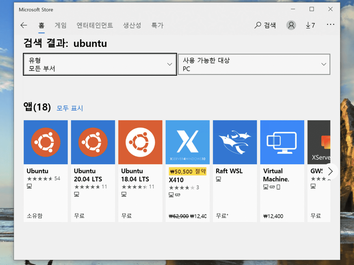Click the X410 title text

pos(176,180)
